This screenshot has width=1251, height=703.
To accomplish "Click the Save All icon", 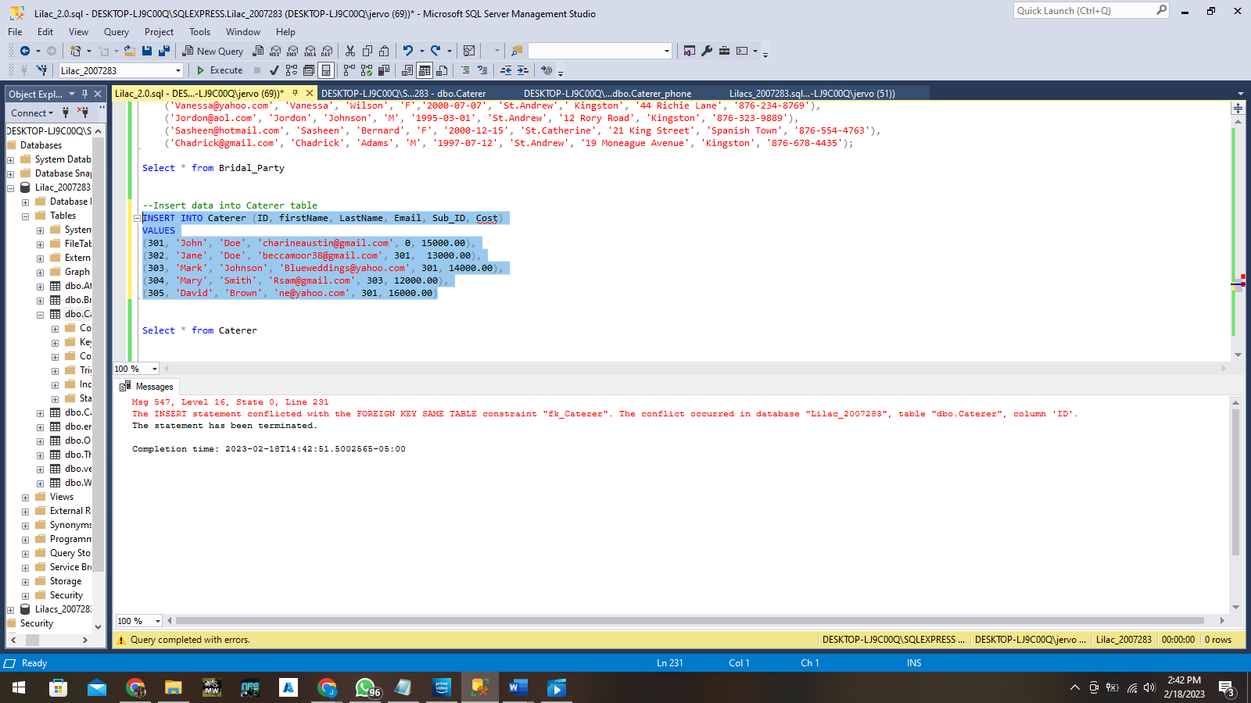I will click(x=164, y=51).
